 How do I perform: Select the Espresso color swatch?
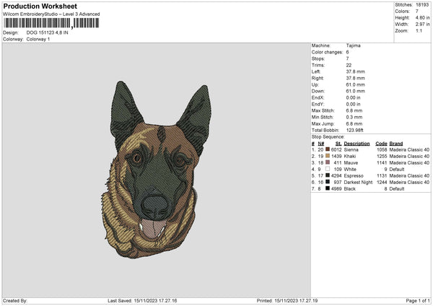coord(327,175)
